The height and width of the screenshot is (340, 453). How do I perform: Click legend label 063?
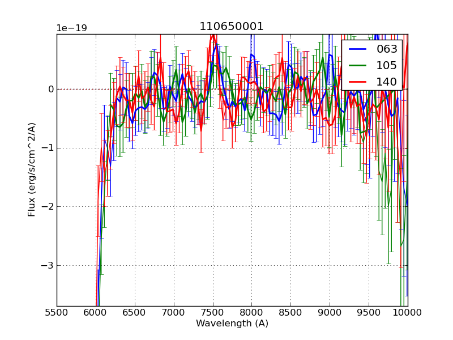tap(387, 49)
